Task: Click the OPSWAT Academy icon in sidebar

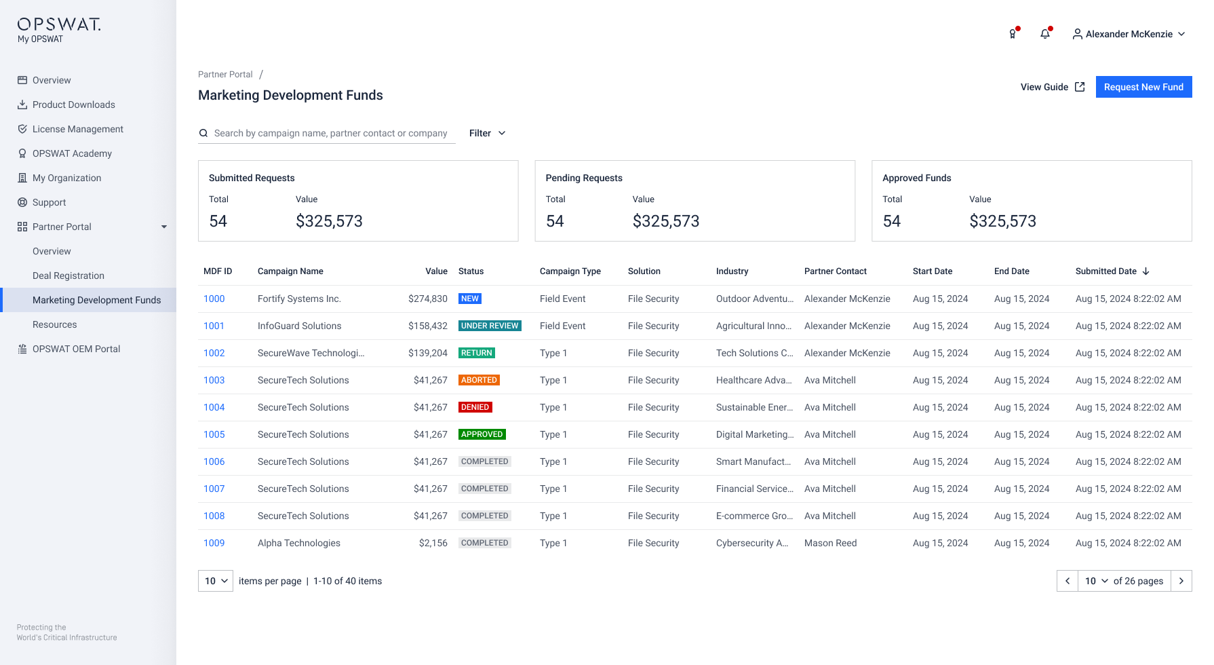Action: [22, 153]
